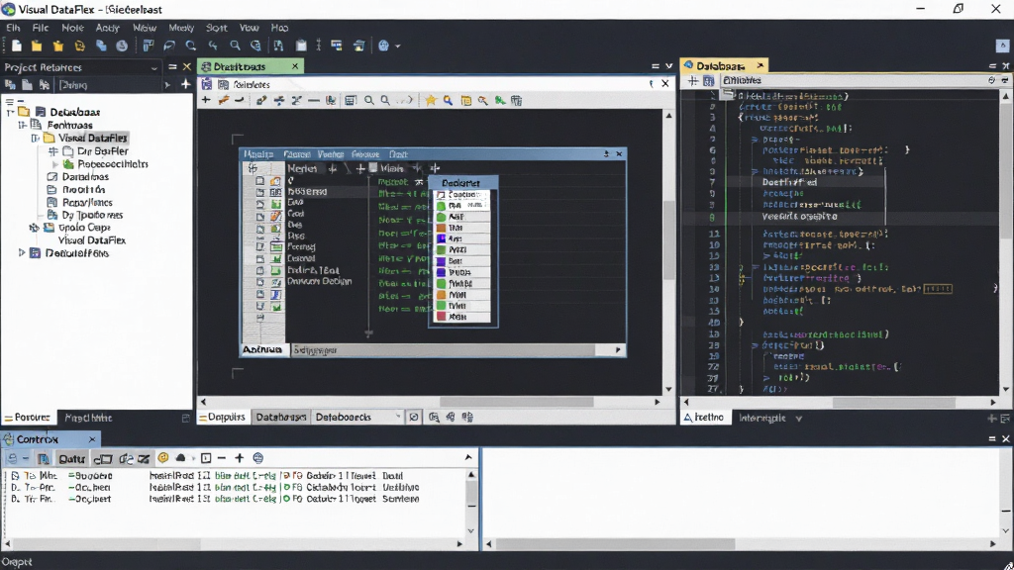Toggle checkbox in the Danoon Dotign row
This screenshot has height=570, width=1014.
point(260,282)
